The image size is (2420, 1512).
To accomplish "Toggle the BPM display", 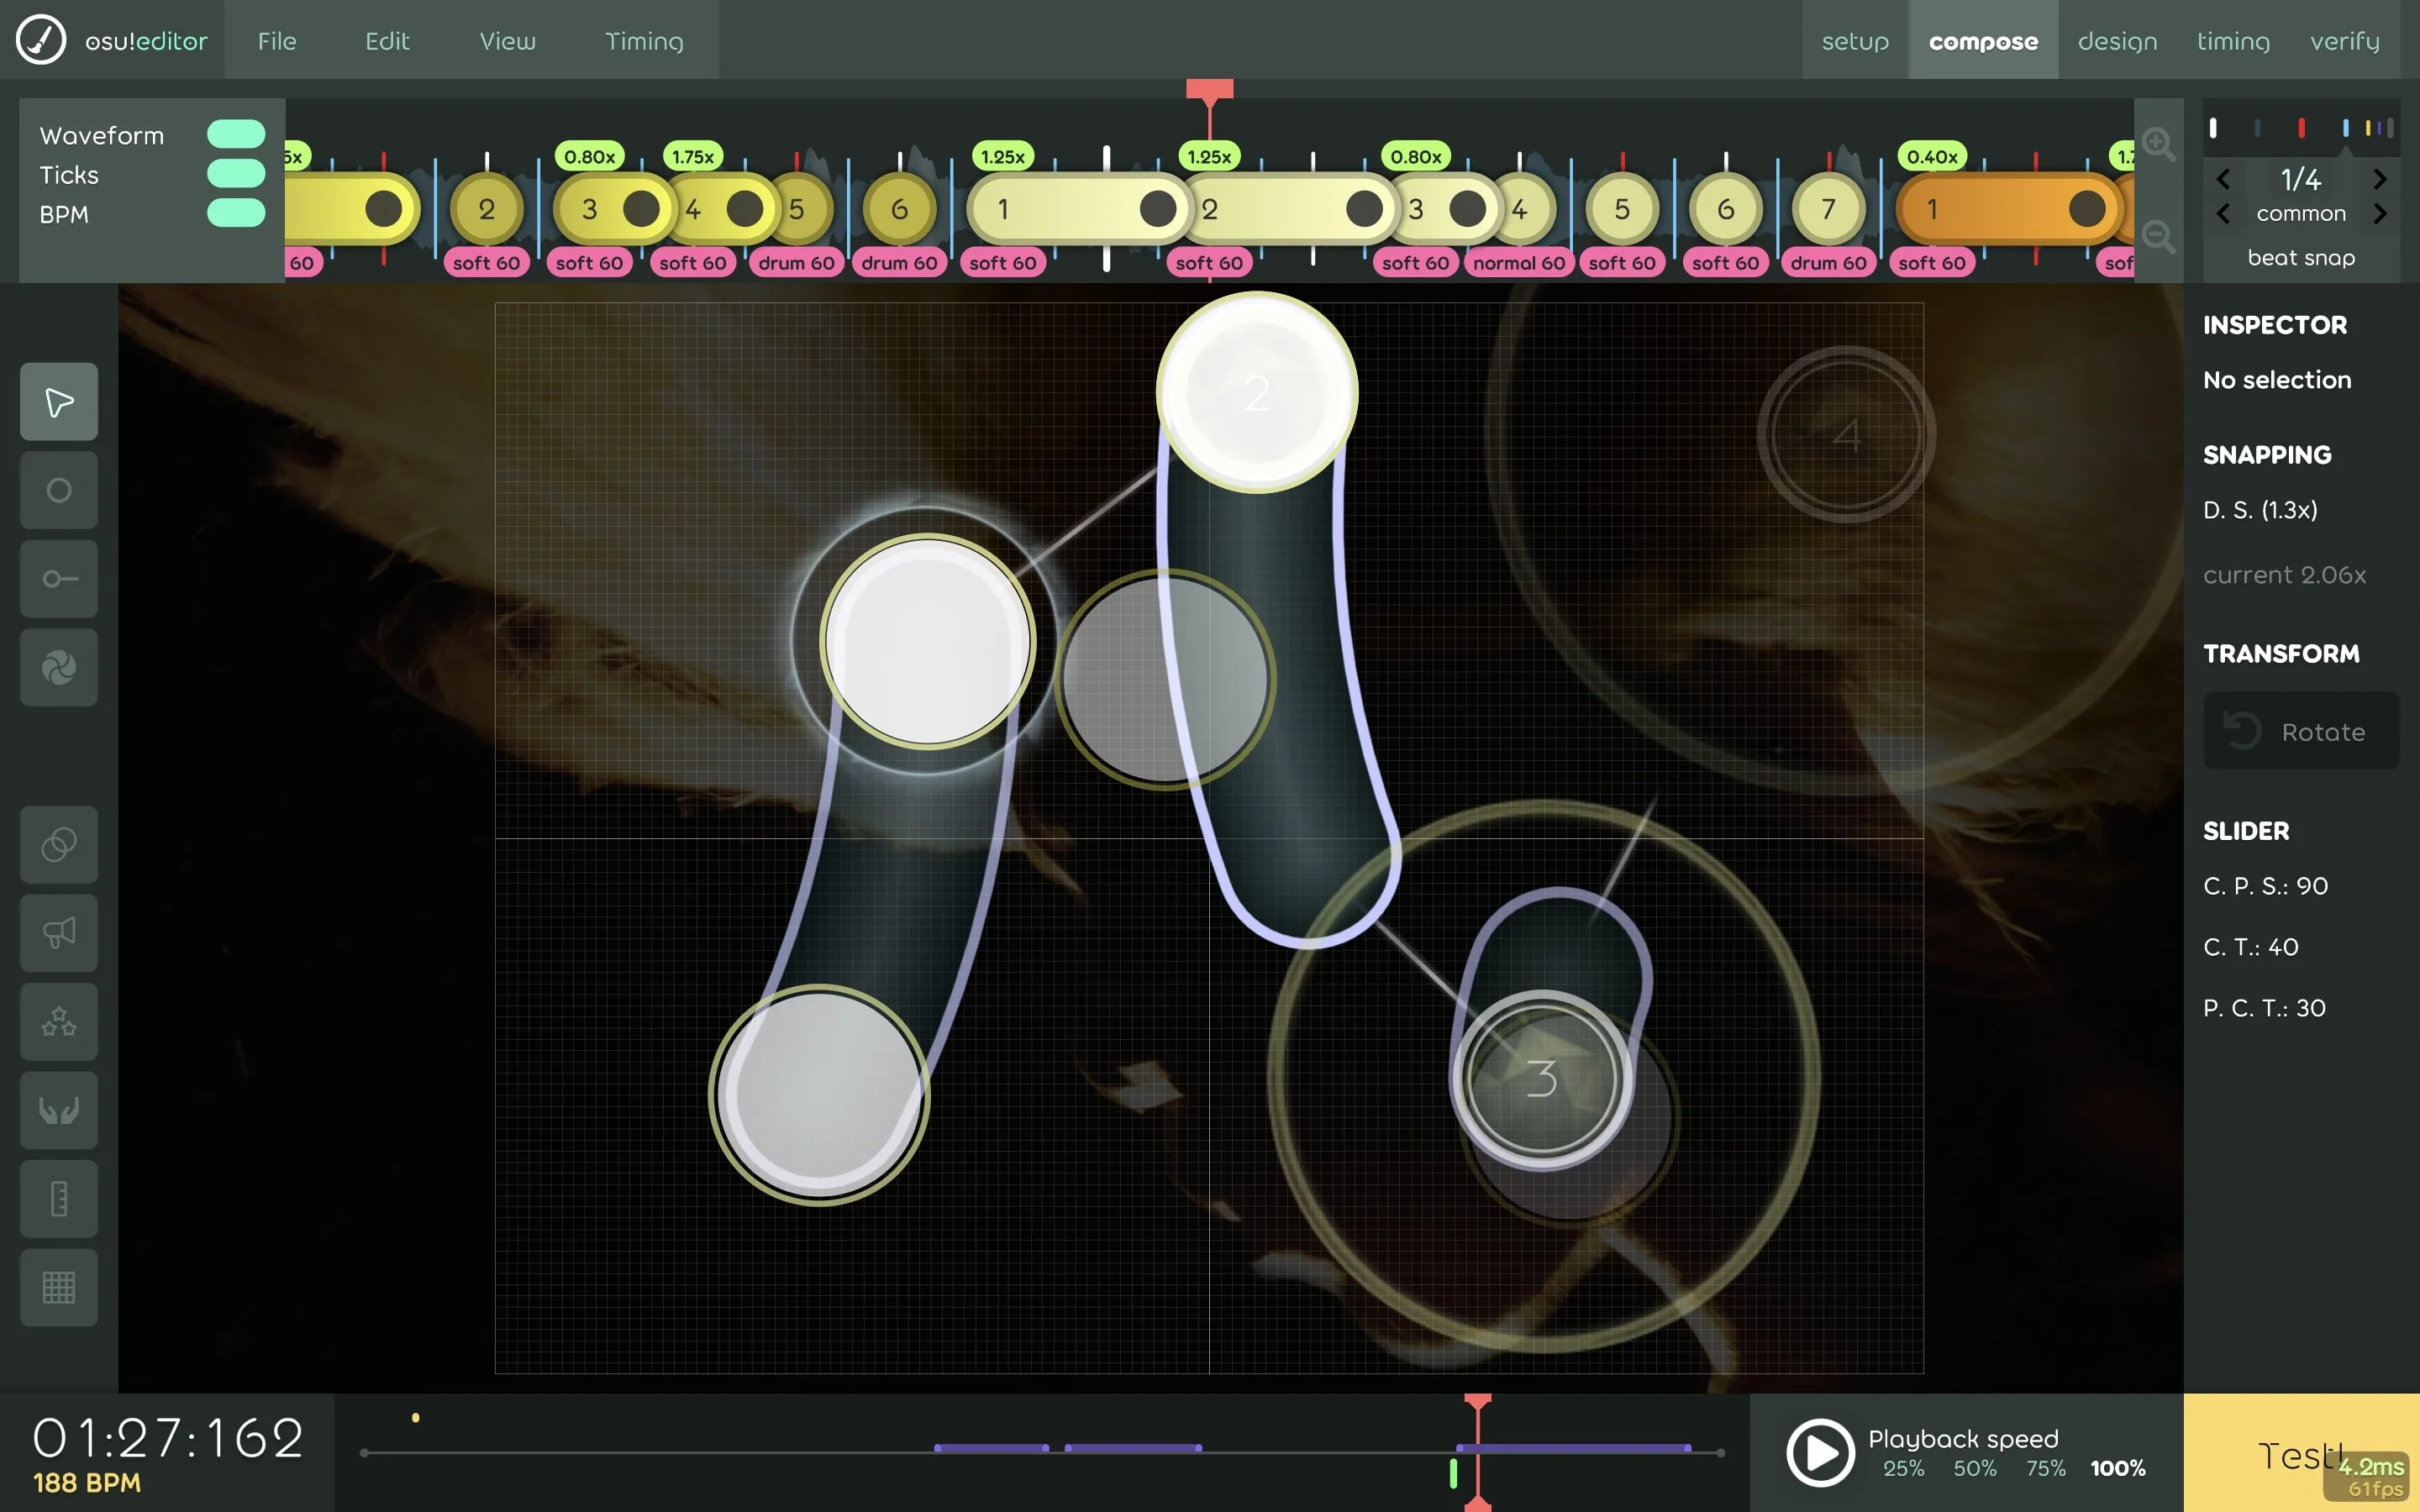I will pyautogui.click(x=236, y=212).
